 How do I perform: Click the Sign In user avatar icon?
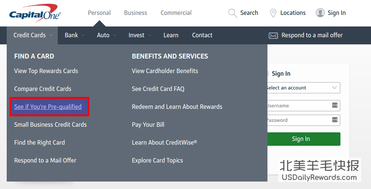pyautogui.click(x=320, y=13)
